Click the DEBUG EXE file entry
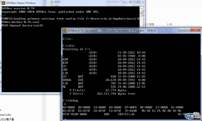 tap(104, 80)
